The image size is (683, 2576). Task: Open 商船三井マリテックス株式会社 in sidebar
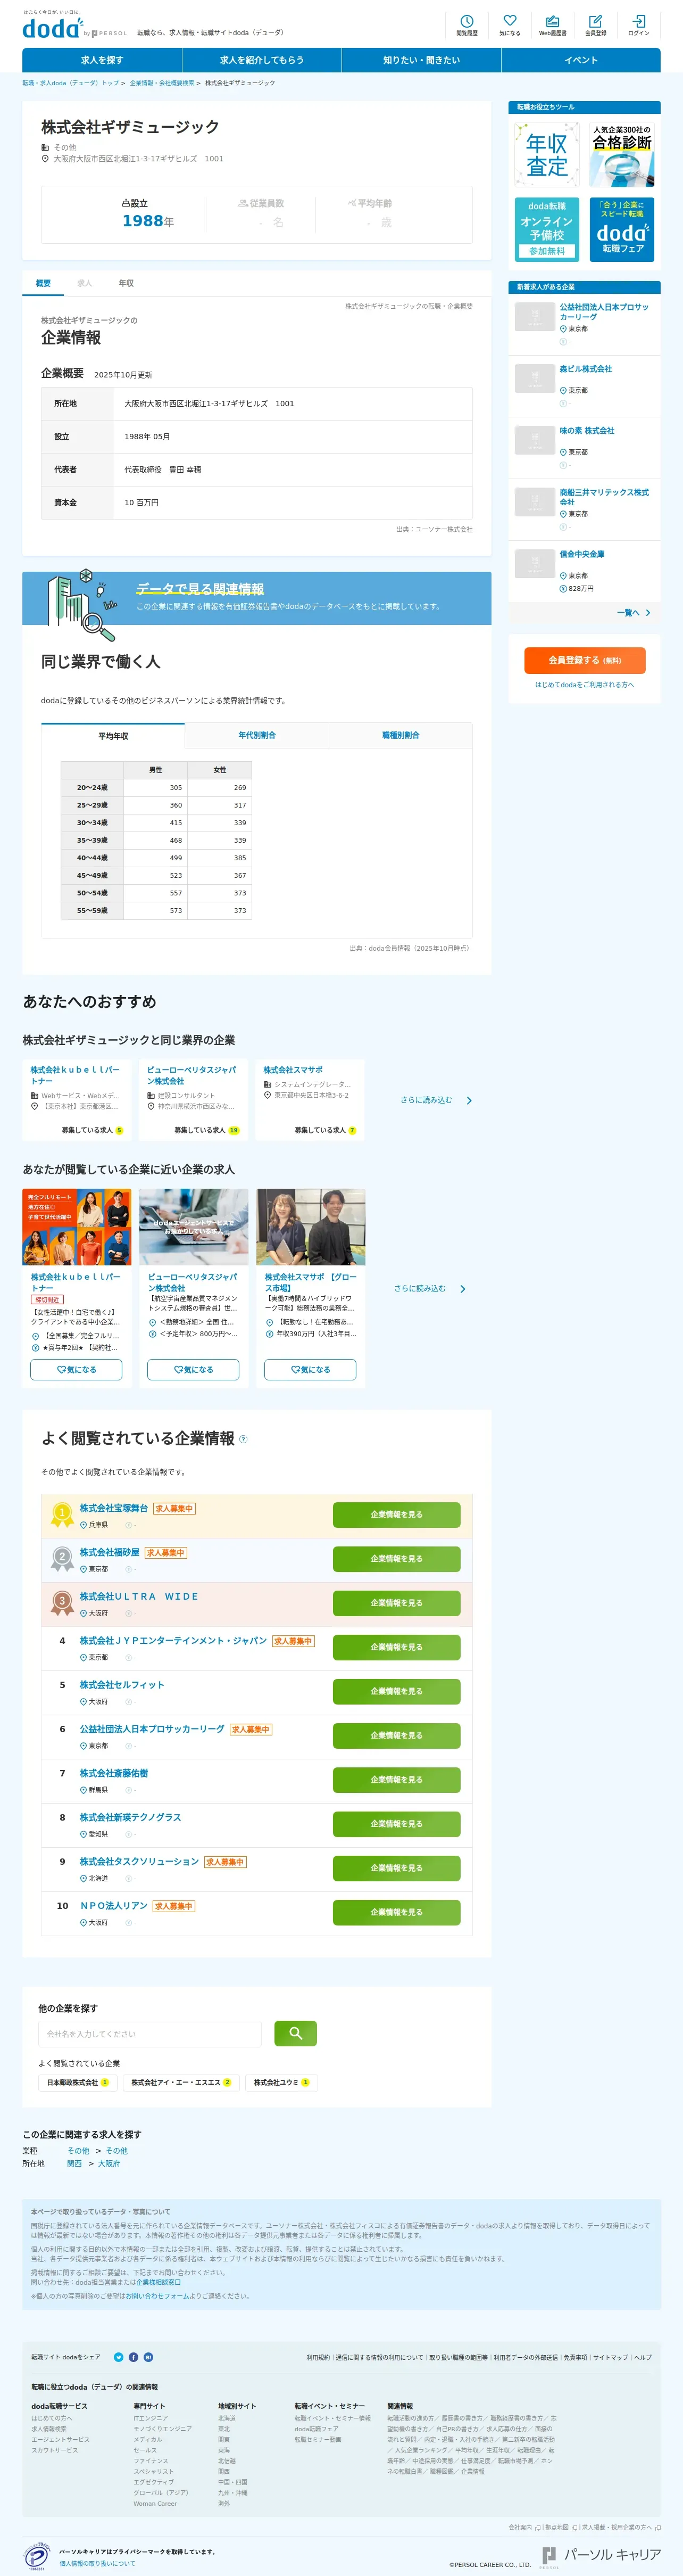tap(604, 497)
